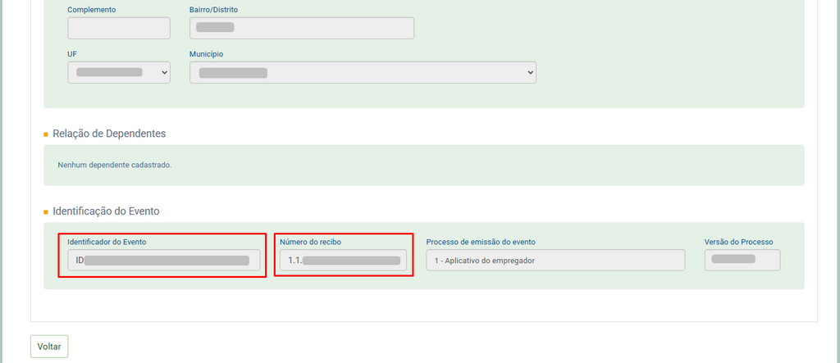This screenshot has width=840, height=363.
Task: Focus the Complemento input field
Action: [x=119, y=28]
